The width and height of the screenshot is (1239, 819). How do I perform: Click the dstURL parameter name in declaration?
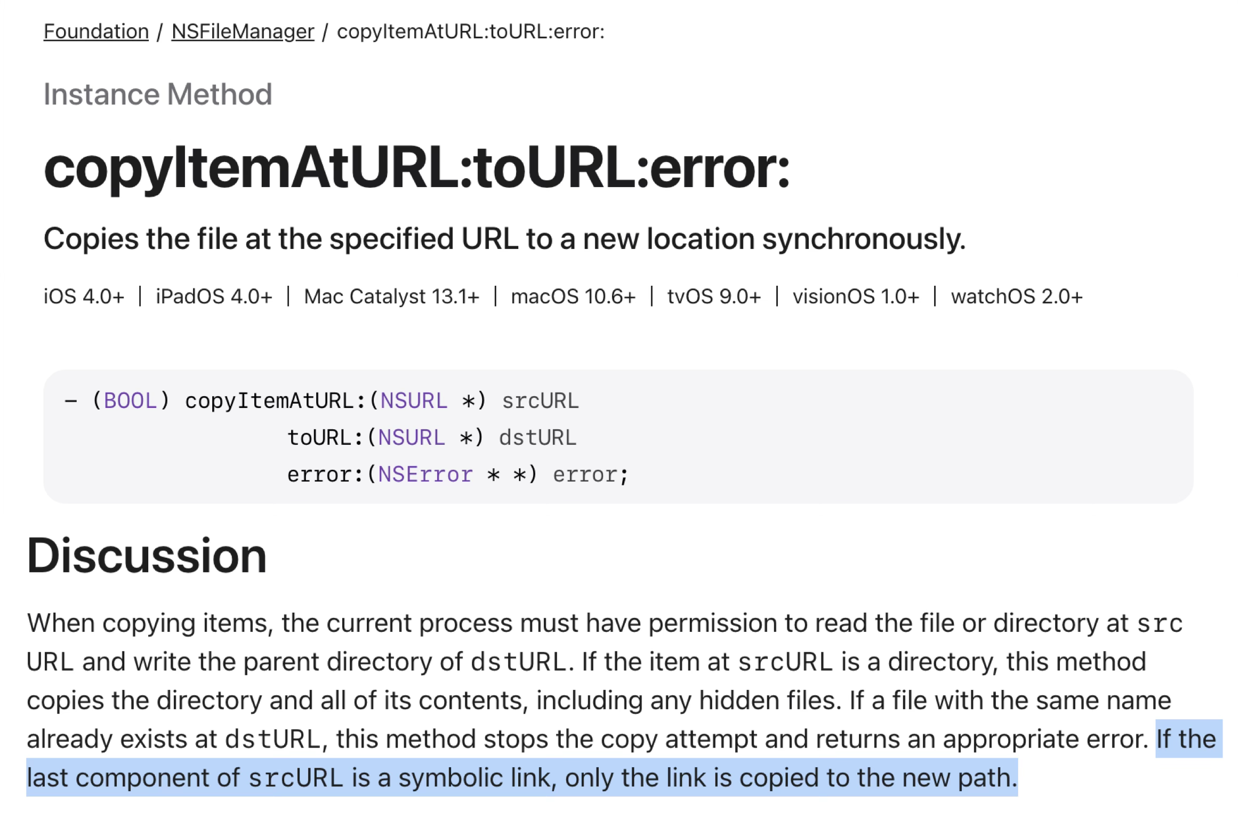[537, 438]
